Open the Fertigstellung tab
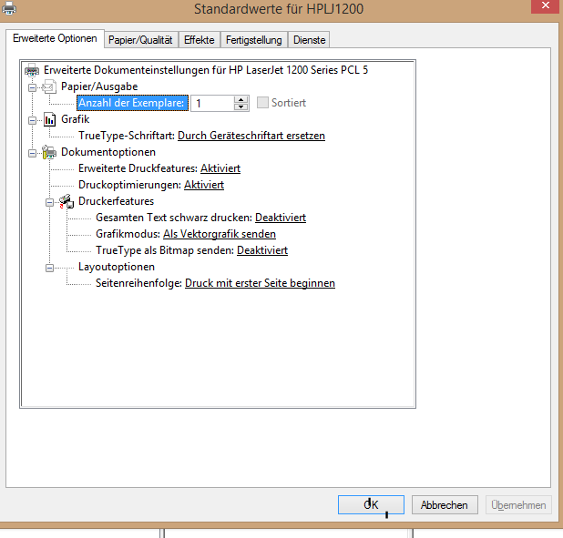The image size is (563, 538). coord(254,40)
